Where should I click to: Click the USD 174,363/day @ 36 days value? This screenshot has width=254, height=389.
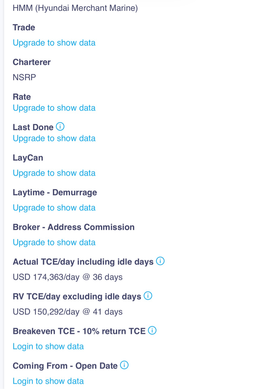(x=67, y=277)
